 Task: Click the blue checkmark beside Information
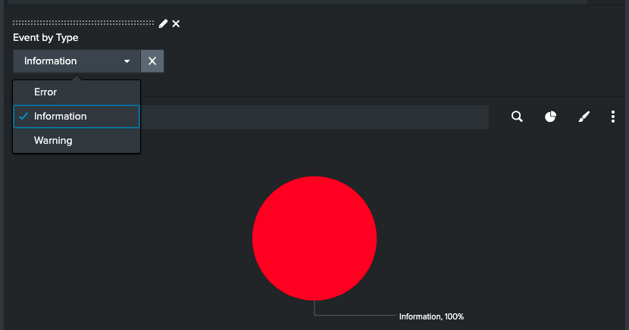coord(23,117)
